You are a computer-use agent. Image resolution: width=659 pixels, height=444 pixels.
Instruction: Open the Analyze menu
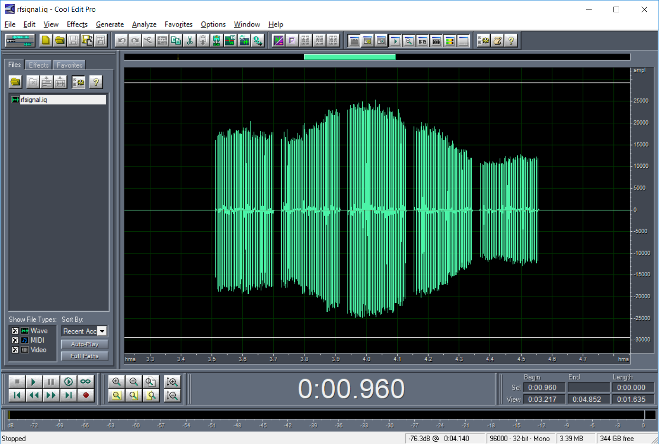[x=144, y=24]
